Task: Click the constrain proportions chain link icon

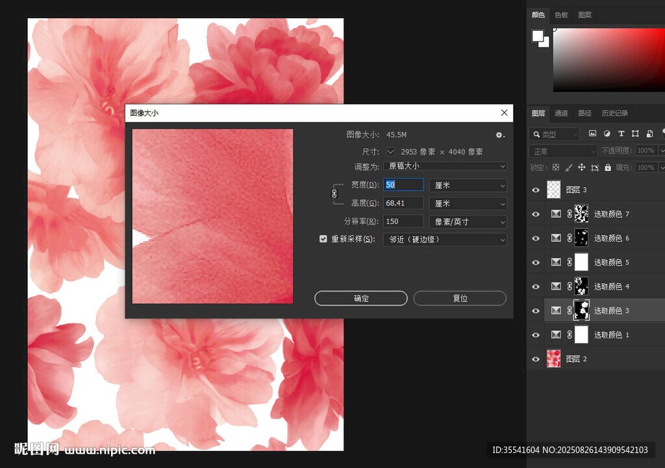Action: coord(334,194)
